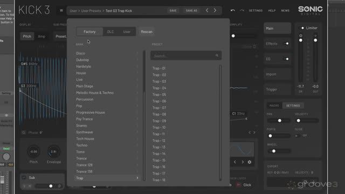Select preset Trap - 12
The height and width of the screenshot is (194, 345).
[159, 141]
